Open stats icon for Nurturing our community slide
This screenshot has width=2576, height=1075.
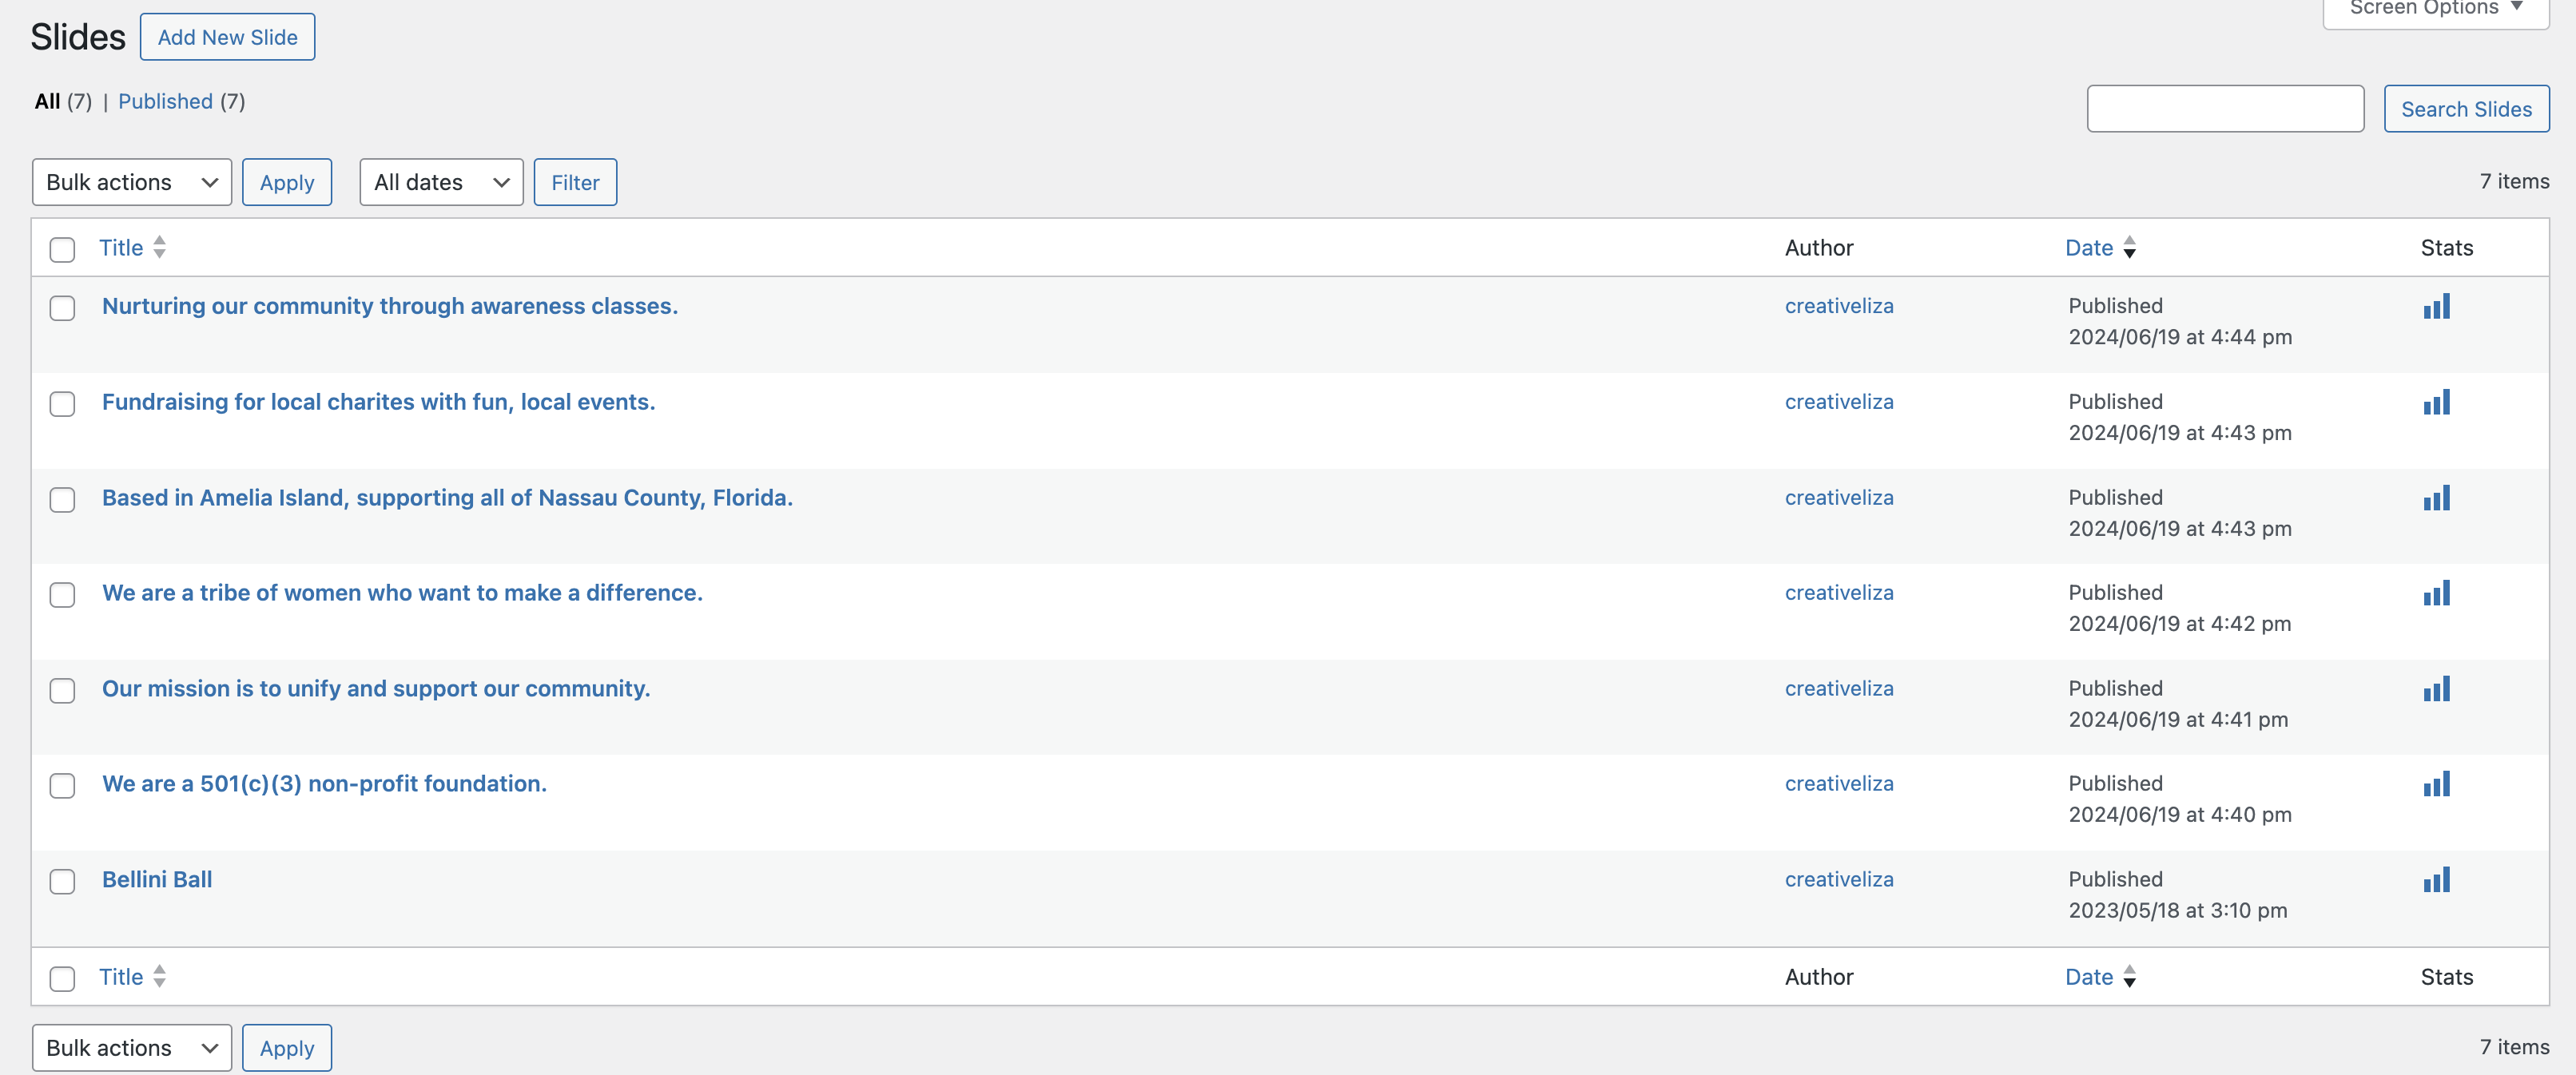pyautogui.click(x=2436, y=306)
